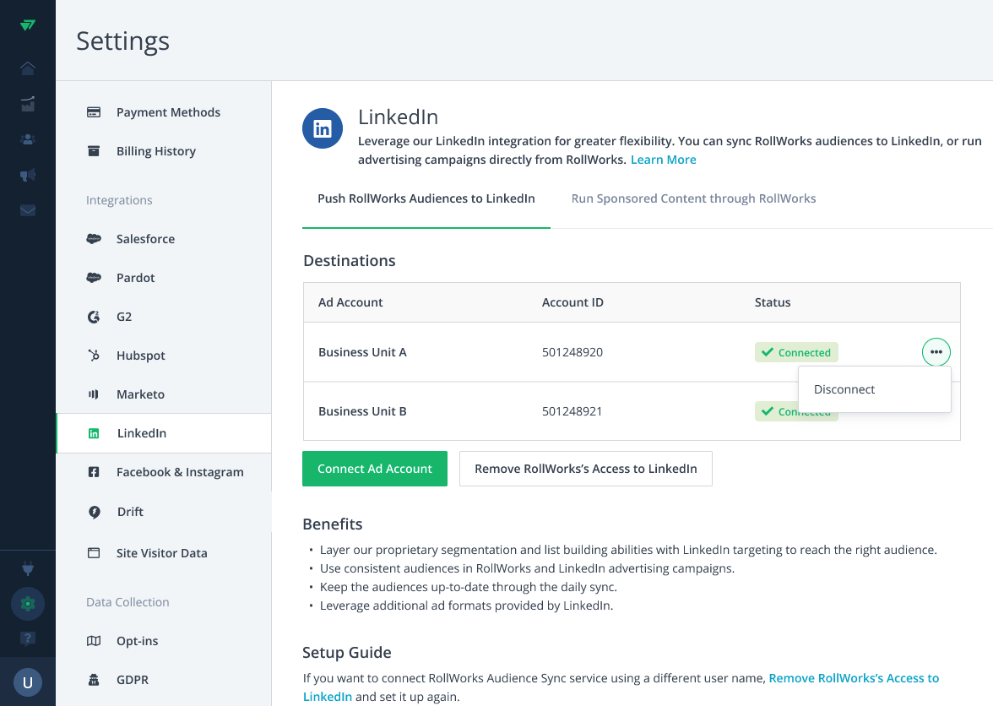This screenshot has height=706, width=993.
Task: Select LinkedIn label in the settings menu
Action: 142,433
